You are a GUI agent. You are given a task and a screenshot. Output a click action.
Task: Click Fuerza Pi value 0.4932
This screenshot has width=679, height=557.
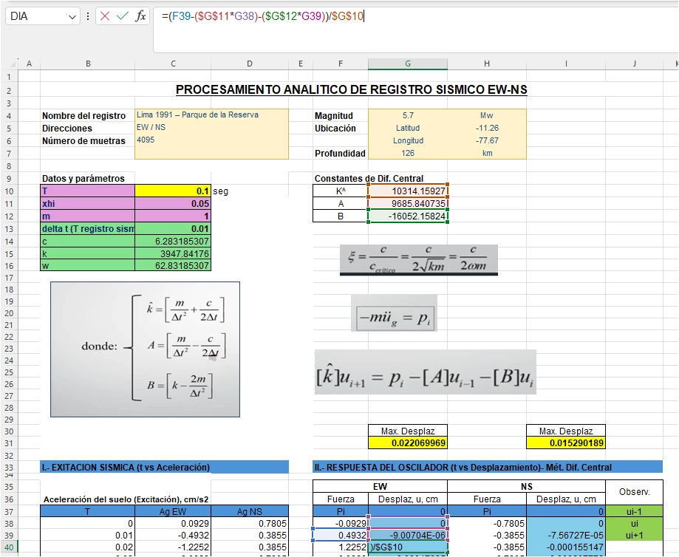341,536
